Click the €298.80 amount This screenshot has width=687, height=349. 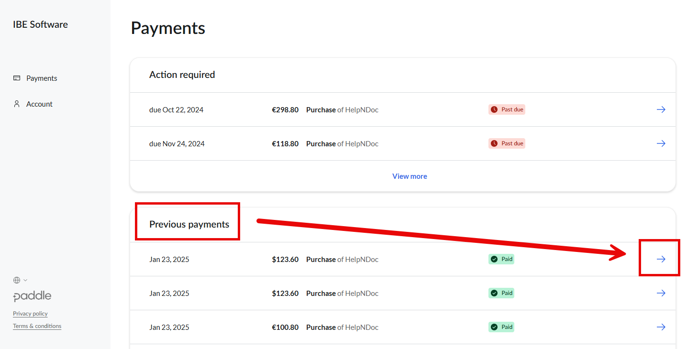(285, 110)
